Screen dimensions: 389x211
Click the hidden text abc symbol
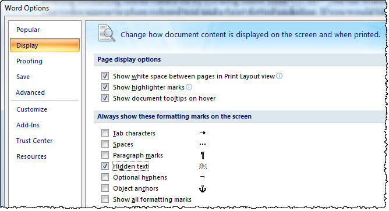coord(203,166)
